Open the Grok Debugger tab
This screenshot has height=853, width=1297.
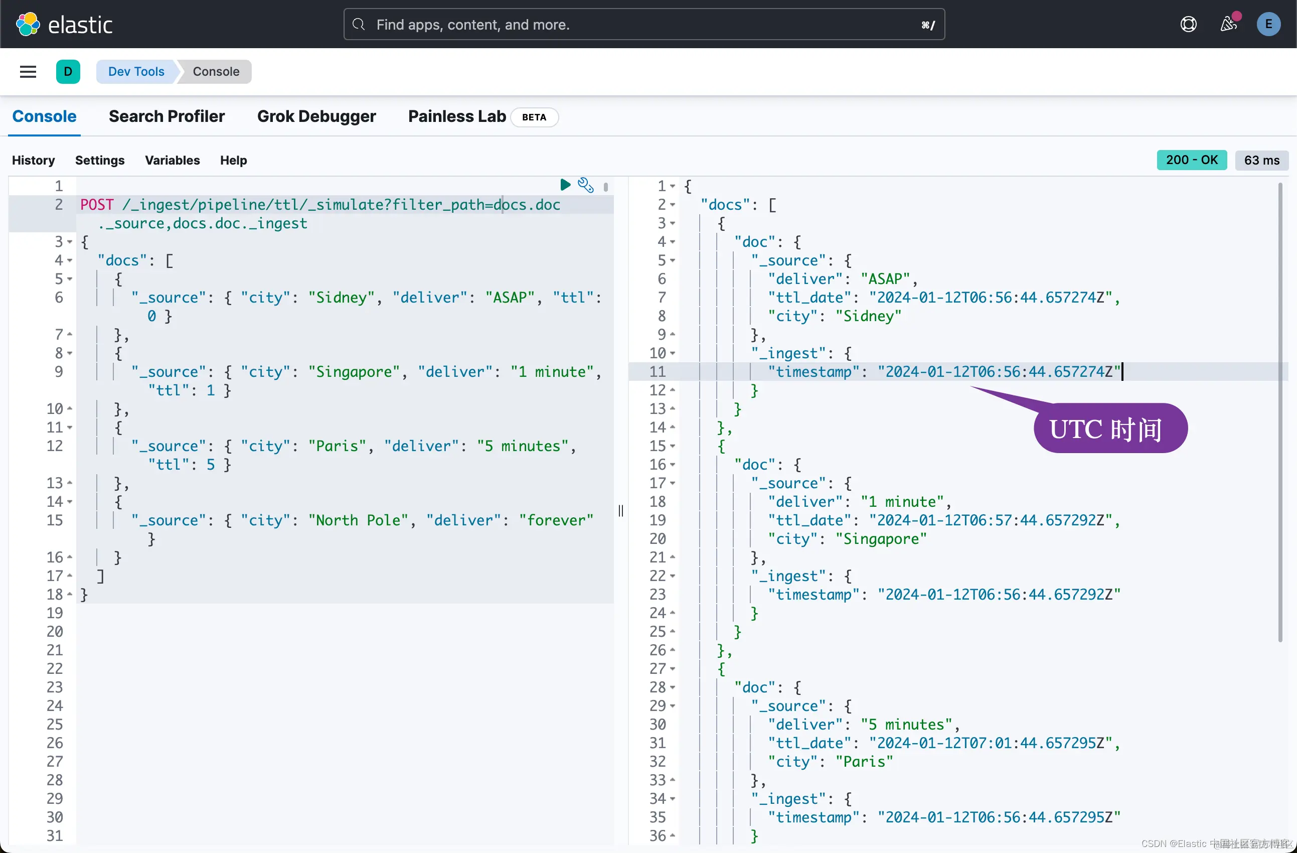coord(316,116)
